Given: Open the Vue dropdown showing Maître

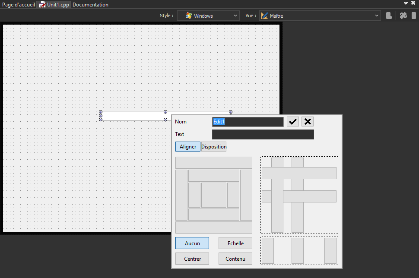Looking at the screenshot, I should (320, 16).
